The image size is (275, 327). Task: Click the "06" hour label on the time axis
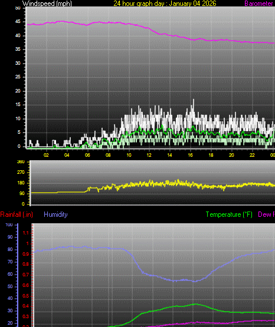[x=87, y=155]
